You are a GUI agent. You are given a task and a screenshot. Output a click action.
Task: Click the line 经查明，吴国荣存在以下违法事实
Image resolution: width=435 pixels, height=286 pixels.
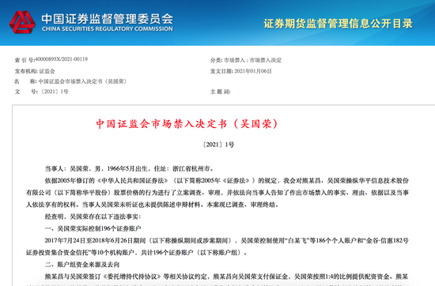tap(93, 216)
